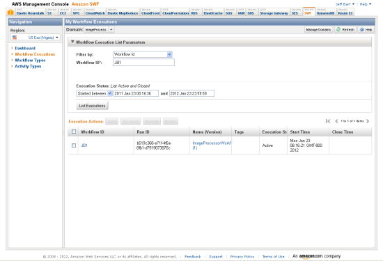Click the Try-Cancel execution action button
Screen dimensions: 383x261
[131, 121]
